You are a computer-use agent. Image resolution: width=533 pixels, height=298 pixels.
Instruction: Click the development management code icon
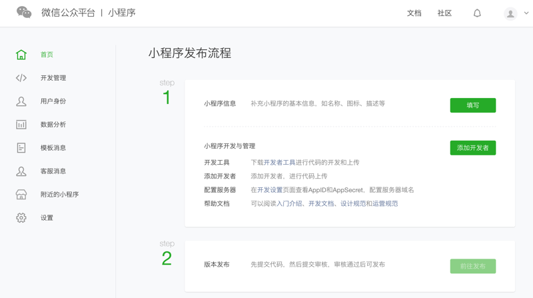point(21,78)
